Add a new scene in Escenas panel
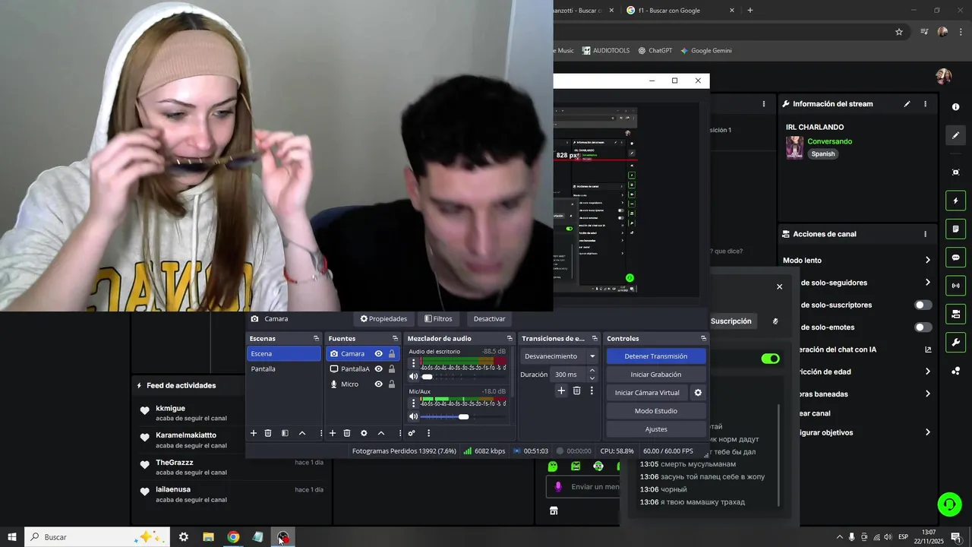972x547 pixels. point(254,433)
